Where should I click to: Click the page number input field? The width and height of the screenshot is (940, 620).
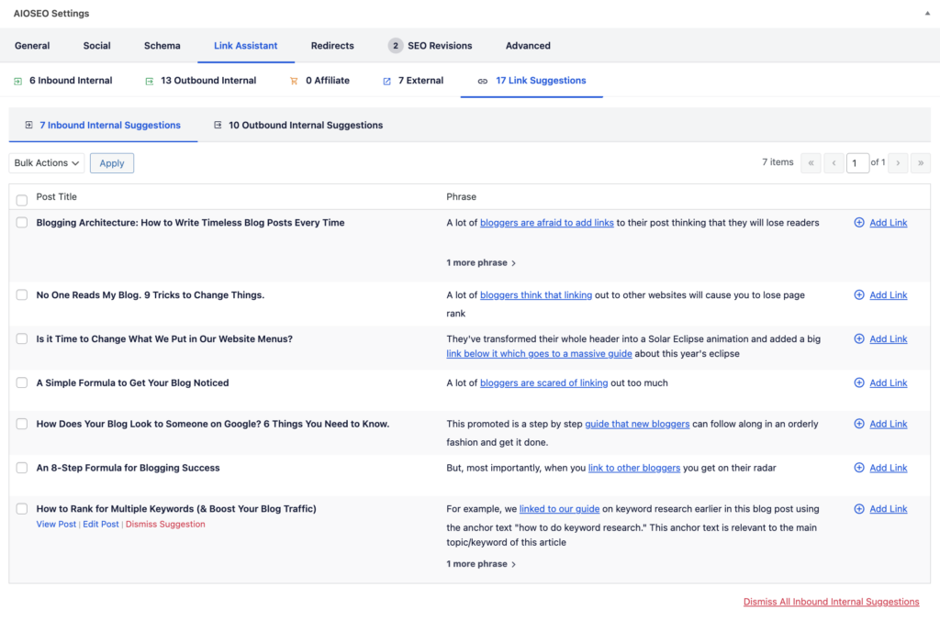coord(857,162)
